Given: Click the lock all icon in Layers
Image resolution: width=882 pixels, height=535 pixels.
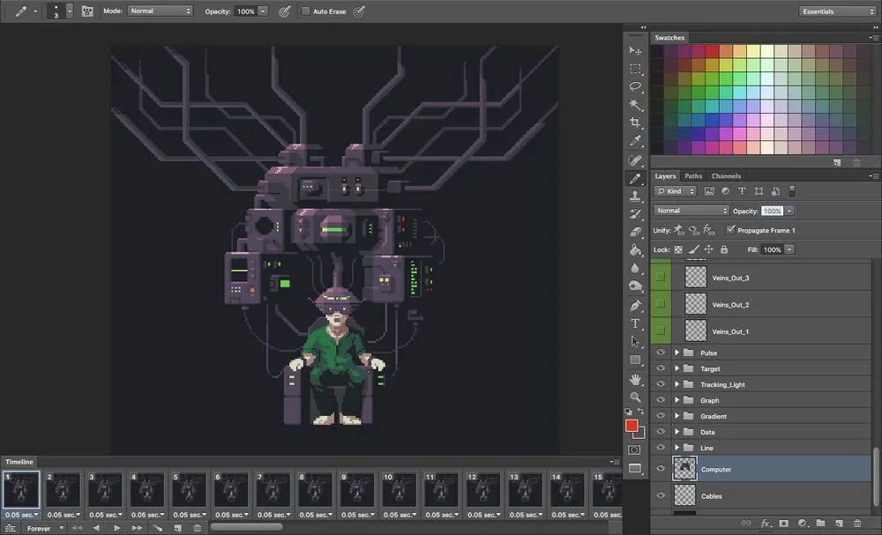Looking at the screenshot, I should 724,249.
